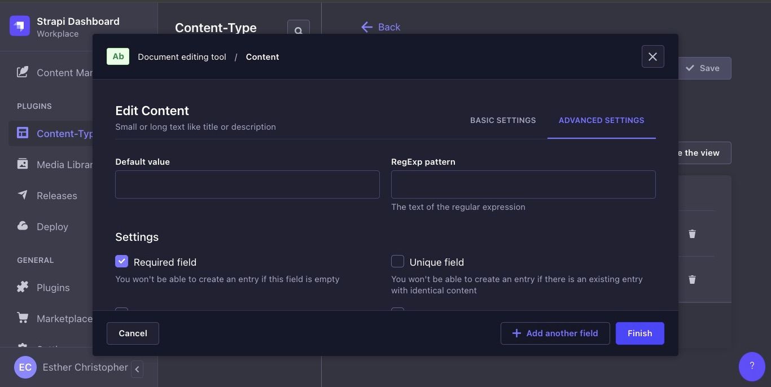Click the Strapi logo icon
Viewport: 771px width, 387px height.
pyautogui.click(x=20, y=26)
